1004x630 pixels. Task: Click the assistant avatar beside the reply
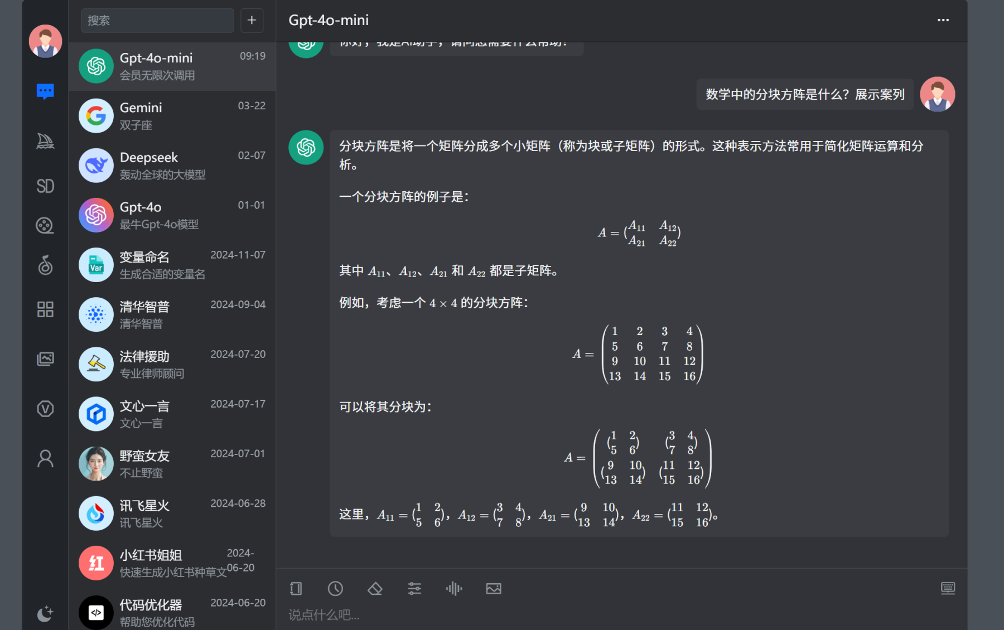click(306, 147)
